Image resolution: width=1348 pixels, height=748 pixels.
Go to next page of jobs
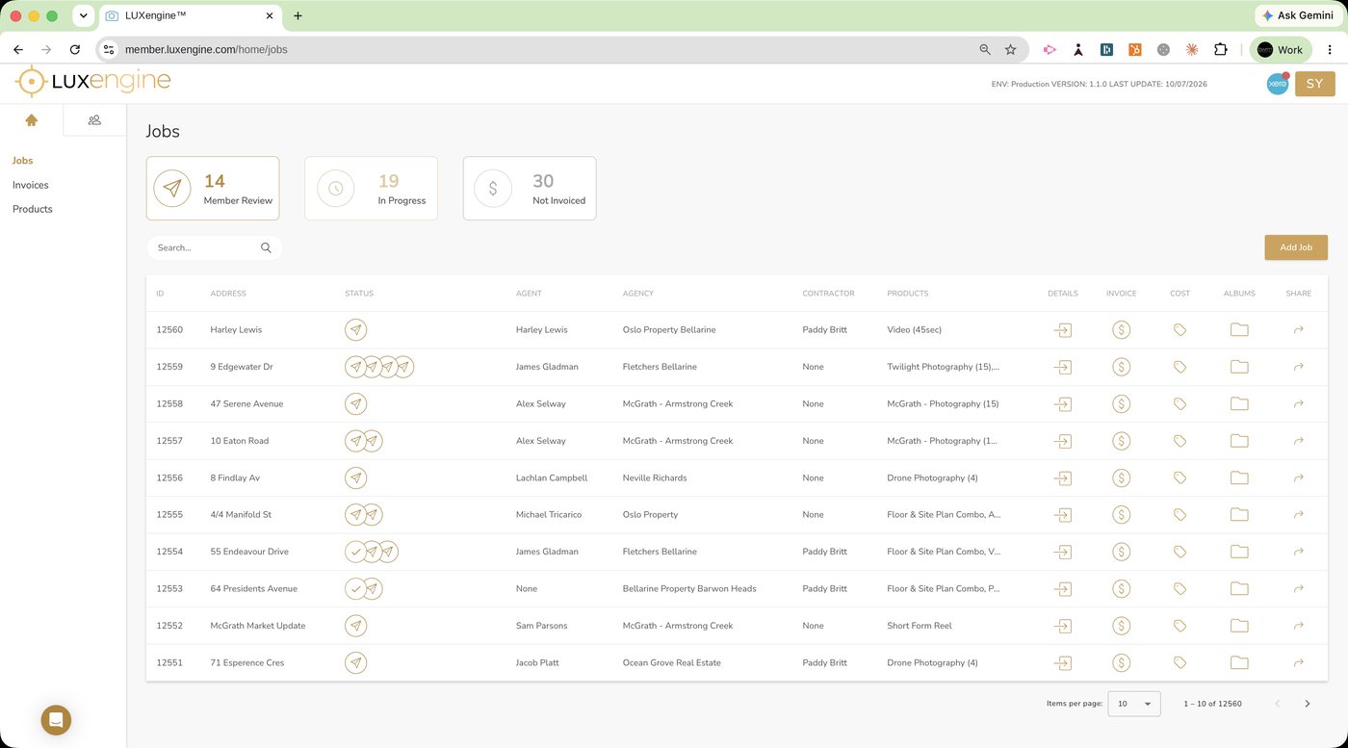click(1307, 704)
